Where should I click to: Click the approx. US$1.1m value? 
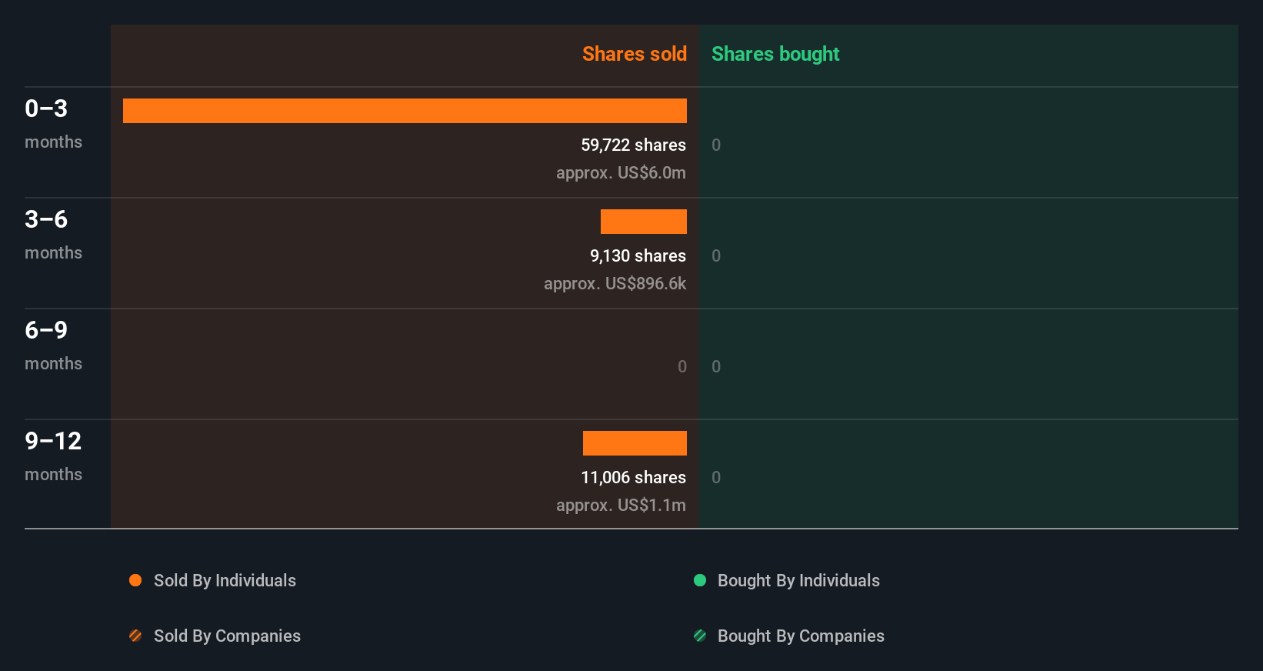[x=621, y=505]
